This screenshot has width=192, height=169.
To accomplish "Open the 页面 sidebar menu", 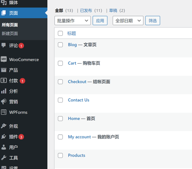I will tap(14, 13).
